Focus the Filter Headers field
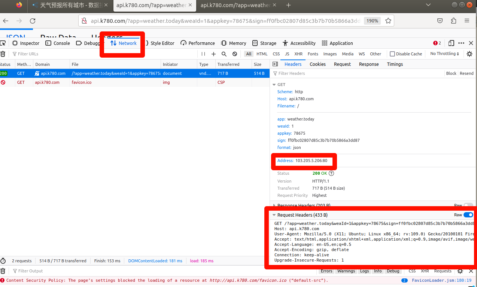Screen dimensions: 477x287 point(358,73)
